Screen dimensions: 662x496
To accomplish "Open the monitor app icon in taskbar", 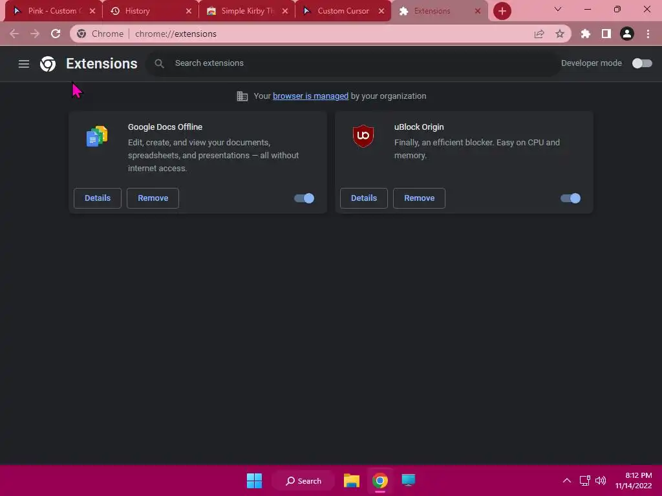I will coord(409,480).
